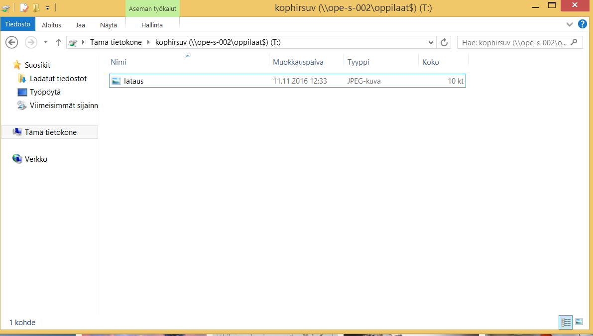The width and height of the screenshot is (593, 336).
Task: Click the Up arrow to parent folder
Action: (x=58, y=42)
